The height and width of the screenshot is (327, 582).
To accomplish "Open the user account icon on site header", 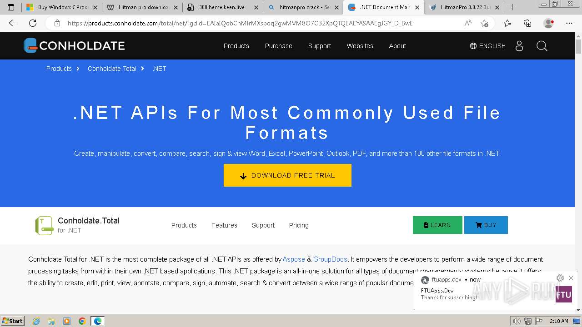I will tap(519, 46).
